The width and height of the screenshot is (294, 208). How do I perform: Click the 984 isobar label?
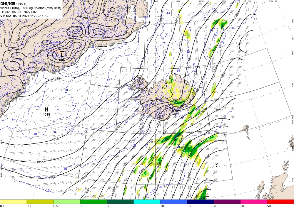click(196, 197)
